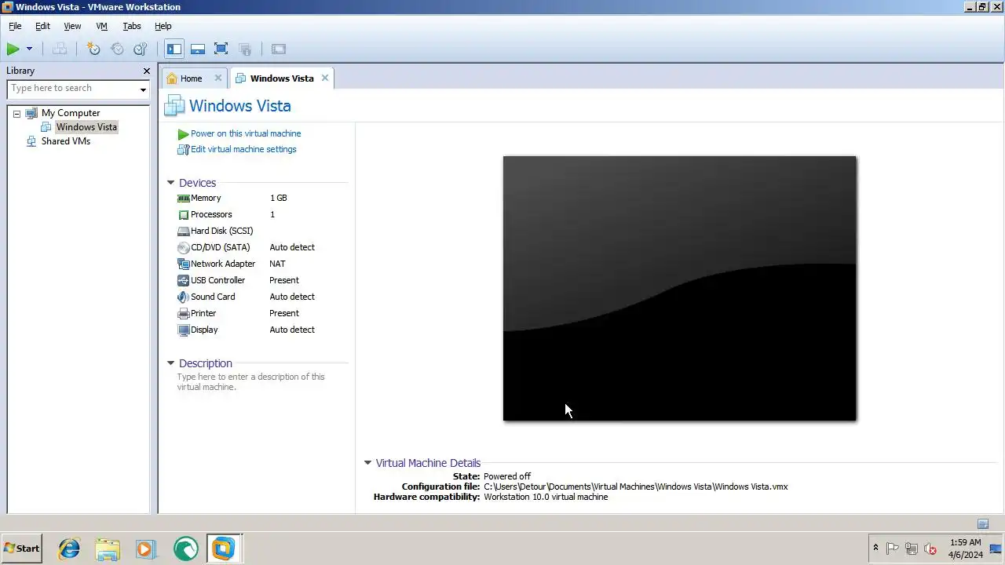
Task: Click the Unity mode toolbar icon
Action: pos(245,49)
